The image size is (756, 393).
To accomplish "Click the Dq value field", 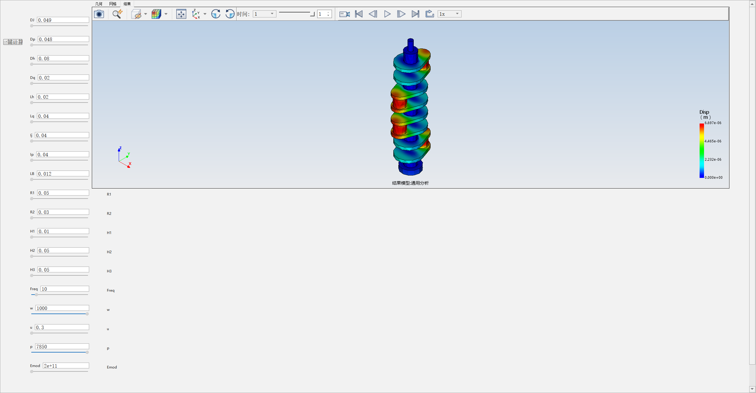I will tap(63, 78).
